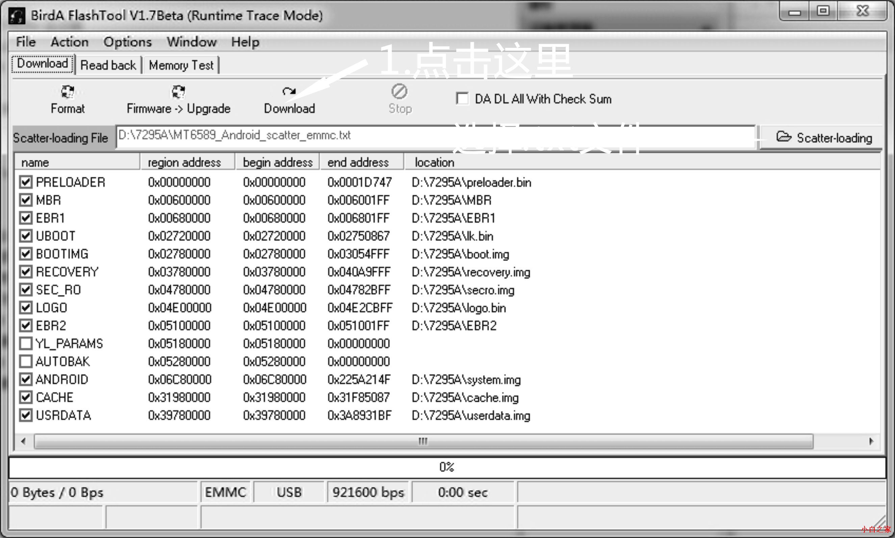The image size is (895, 538).
Task: Sort by the name column header
Action: (77, 162)
